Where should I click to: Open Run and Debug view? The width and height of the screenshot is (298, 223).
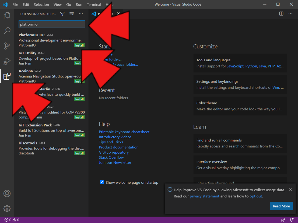click(x=7, y=61)
